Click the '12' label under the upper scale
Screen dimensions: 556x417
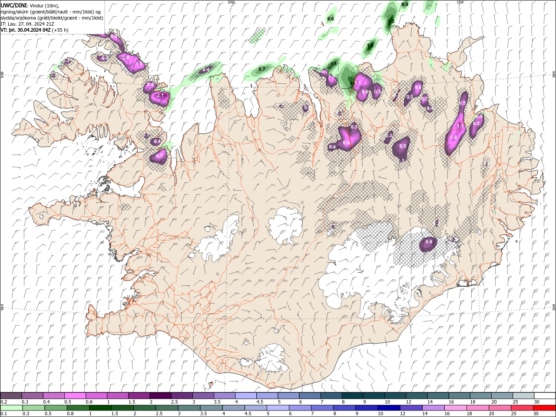[x=409, y=402]
